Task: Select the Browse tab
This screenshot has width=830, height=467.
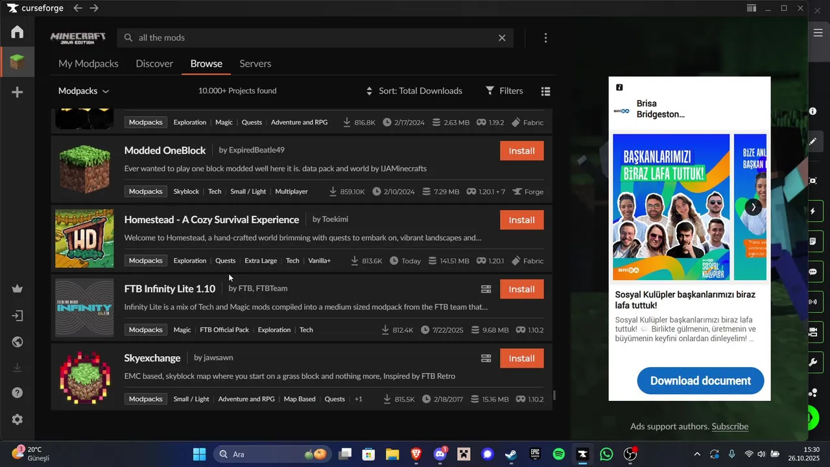Action: coord(206,64)
